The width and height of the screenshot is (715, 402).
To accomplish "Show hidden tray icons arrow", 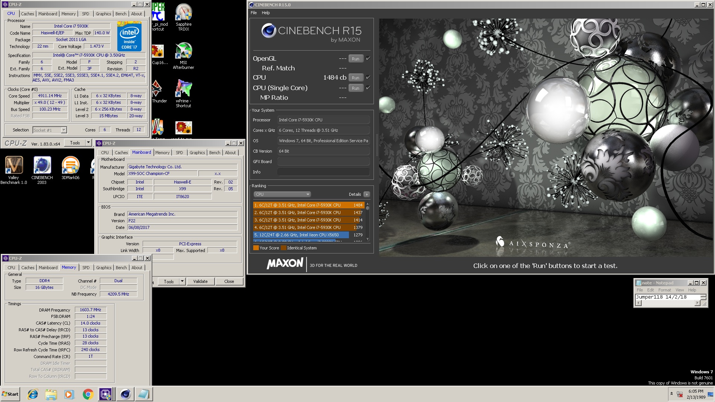I will [x=671, y=393].
